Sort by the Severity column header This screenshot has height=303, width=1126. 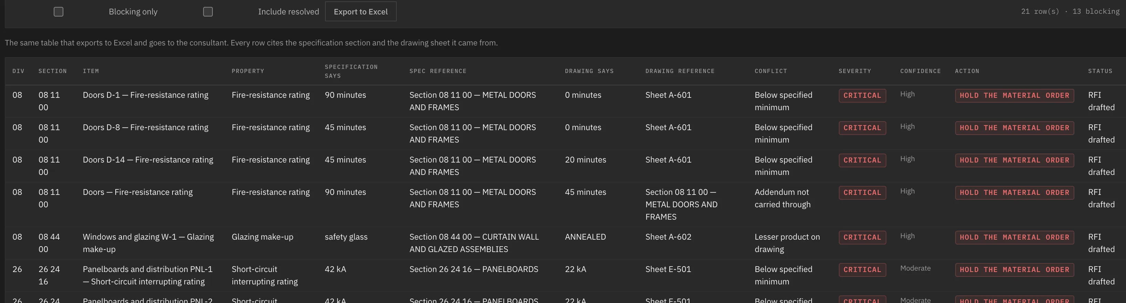pos(855,71)
